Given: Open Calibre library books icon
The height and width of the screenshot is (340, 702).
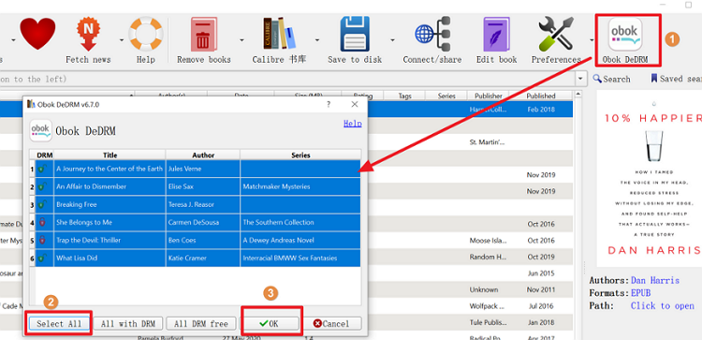Looking at the screenshot, I should (279, 34).
